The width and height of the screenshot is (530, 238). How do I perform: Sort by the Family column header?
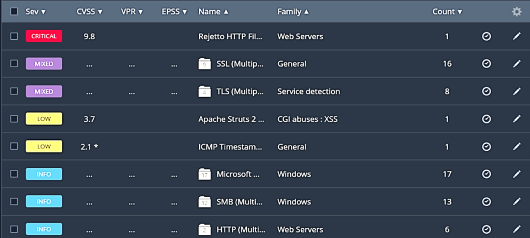coord(293,11)
